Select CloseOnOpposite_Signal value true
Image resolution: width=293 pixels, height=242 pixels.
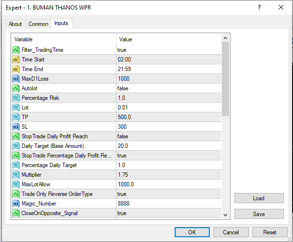pos(122,213)
